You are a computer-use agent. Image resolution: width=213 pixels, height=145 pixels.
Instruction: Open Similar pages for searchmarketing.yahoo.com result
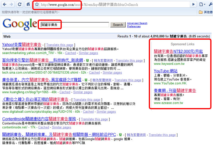[88, 53]
